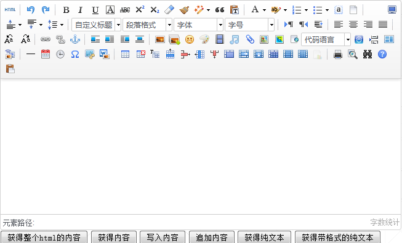
Task: Justify the text on both sides
Action: (x=383, y=25)
